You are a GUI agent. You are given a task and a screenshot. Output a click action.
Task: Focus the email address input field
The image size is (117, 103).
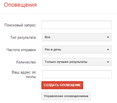click(x=77, y=74)
